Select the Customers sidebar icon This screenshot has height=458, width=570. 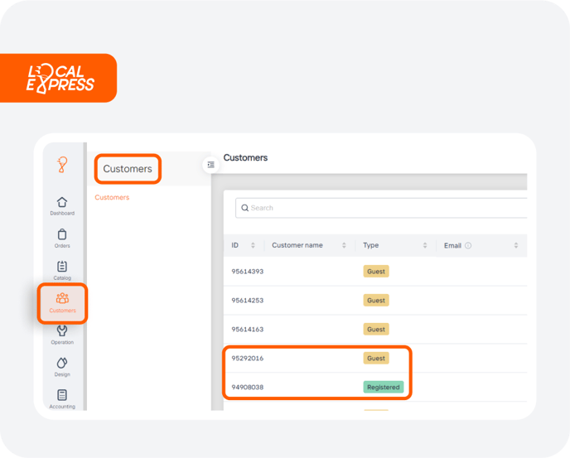[x=62, y=303]
